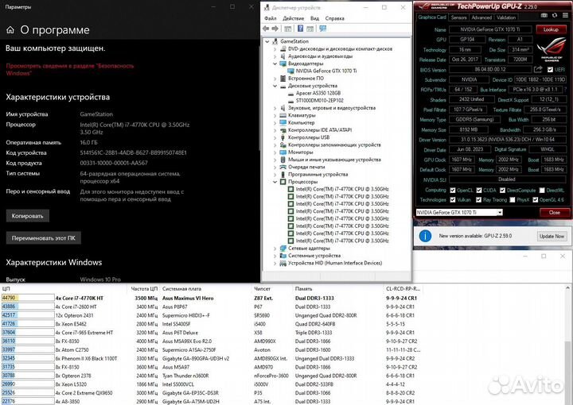The height and width of the screenshot is (405, 573).
Task: Click Переименовать этот ПК button
Action: 44,238
